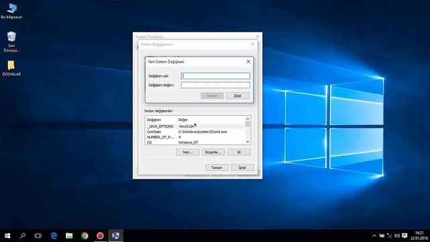Select the _JAVA_OPTIONS variable row

coord(195,126)
